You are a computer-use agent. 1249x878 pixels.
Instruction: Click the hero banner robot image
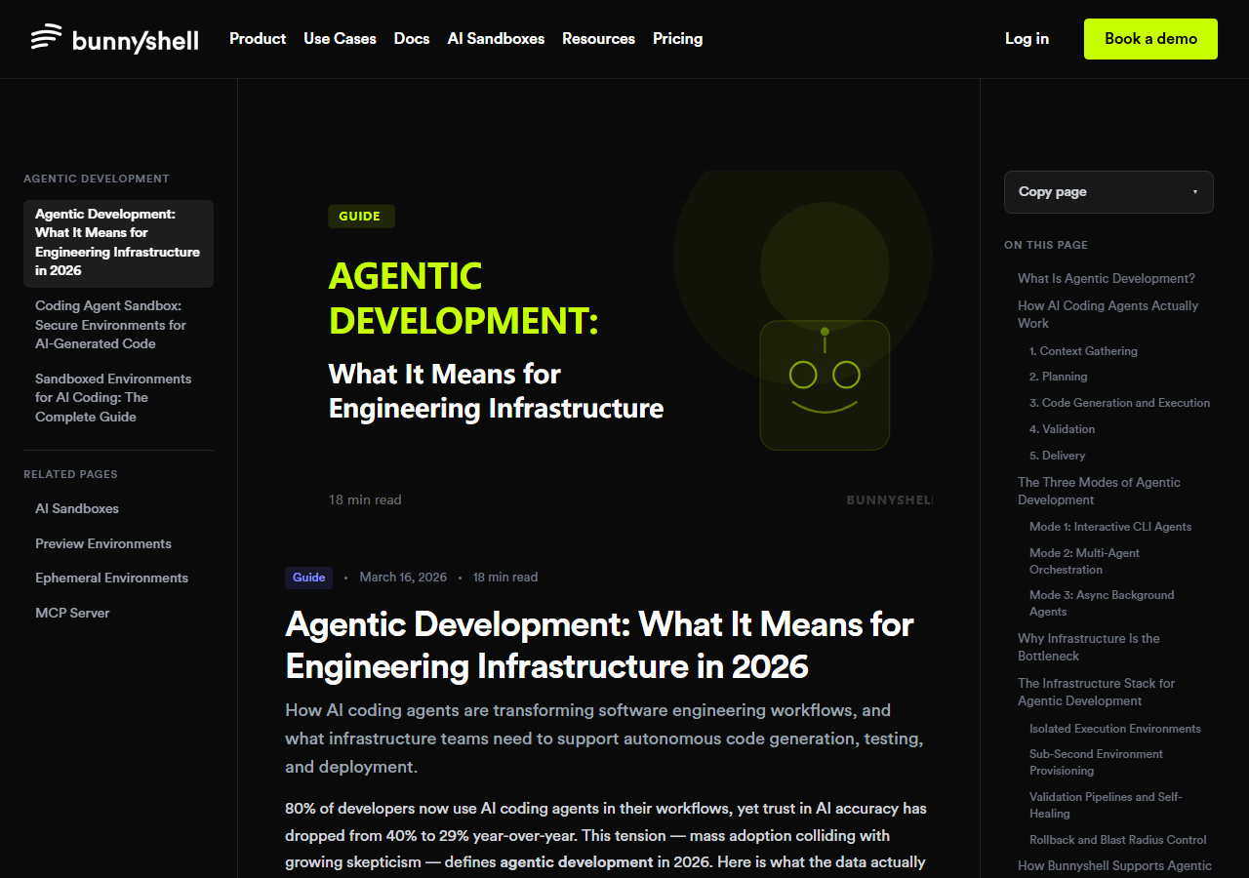point(825,384)
